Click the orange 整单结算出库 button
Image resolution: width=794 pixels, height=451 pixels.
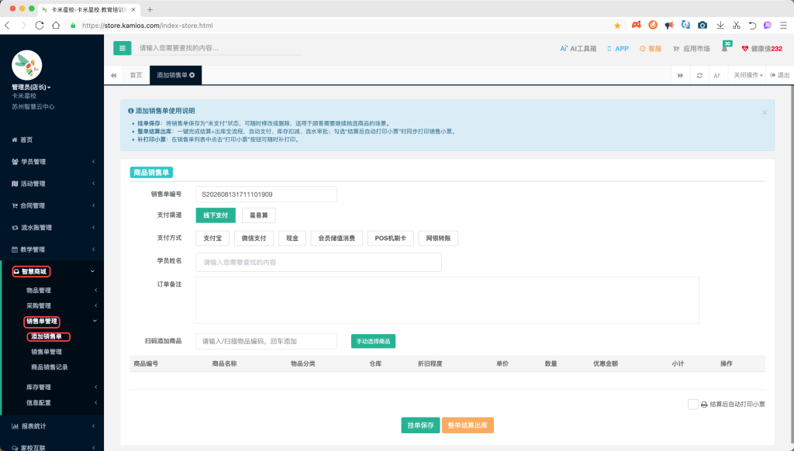[468, 425]
